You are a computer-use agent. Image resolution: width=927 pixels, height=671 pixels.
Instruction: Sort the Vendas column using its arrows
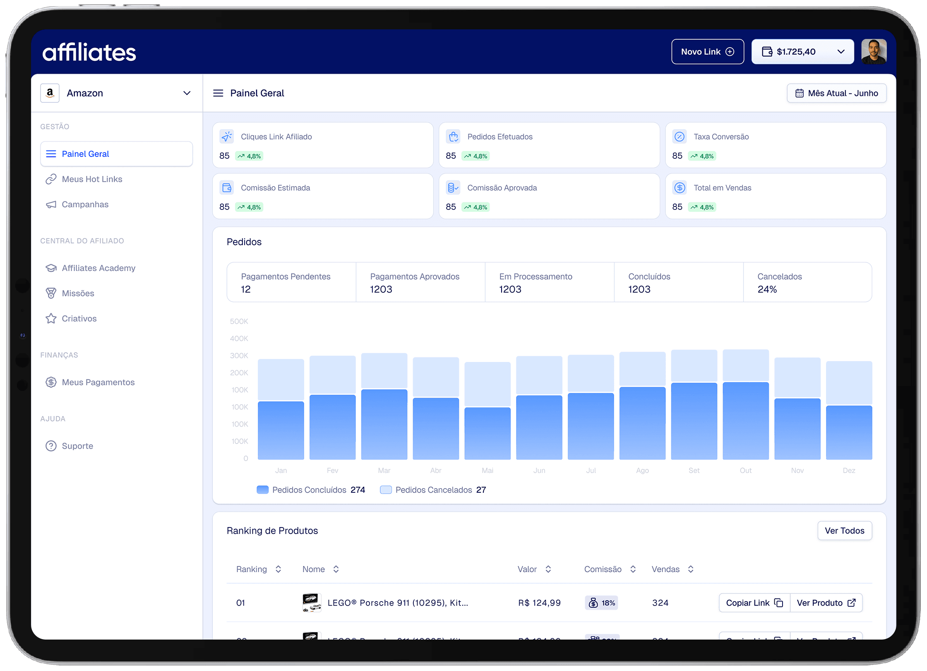(690, 569)
